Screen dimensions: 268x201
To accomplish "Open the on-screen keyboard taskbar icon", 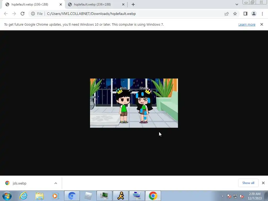I will click(137, 196).
